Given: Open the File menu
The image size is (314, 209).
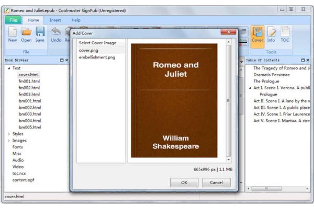Looking at the screenshot, I should point(13,20).
